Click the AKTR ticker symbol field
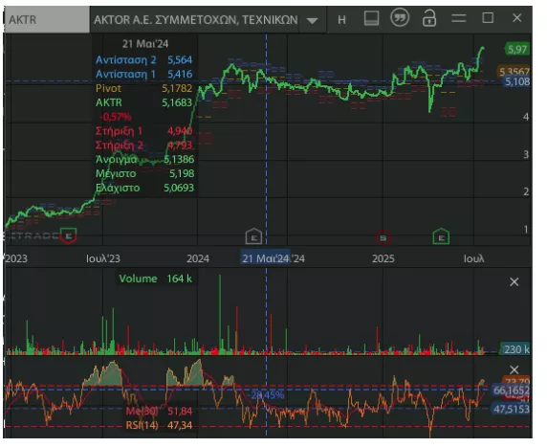This screenshot has height=447, width=547. pos(47,19)
